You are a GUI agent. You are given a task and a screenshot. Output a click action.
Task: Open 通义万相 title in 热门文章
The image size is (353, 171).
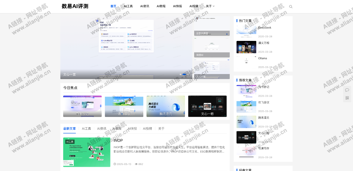264,43
